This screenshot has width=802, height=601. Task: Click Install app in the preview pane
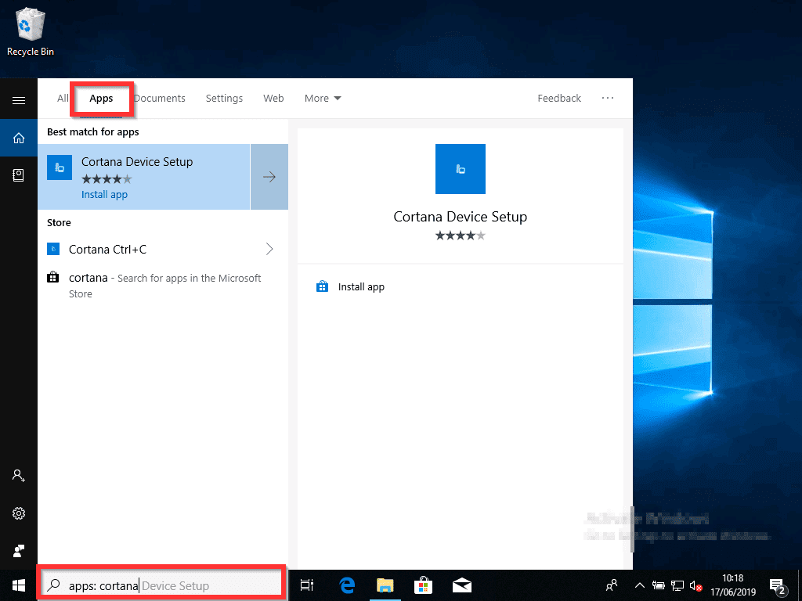click(361, 286)
